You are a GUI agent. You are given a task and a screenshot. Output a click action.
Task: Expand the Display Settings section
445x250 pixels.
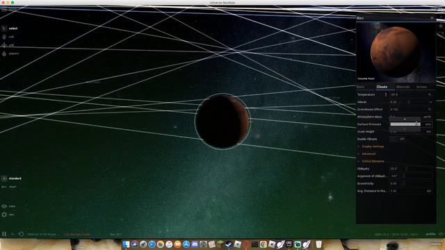click(373, 147)
